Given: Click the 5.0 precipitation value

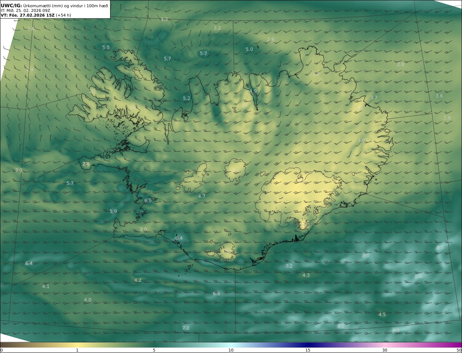Looking at the screenshot, I should (x=249, y=49).
